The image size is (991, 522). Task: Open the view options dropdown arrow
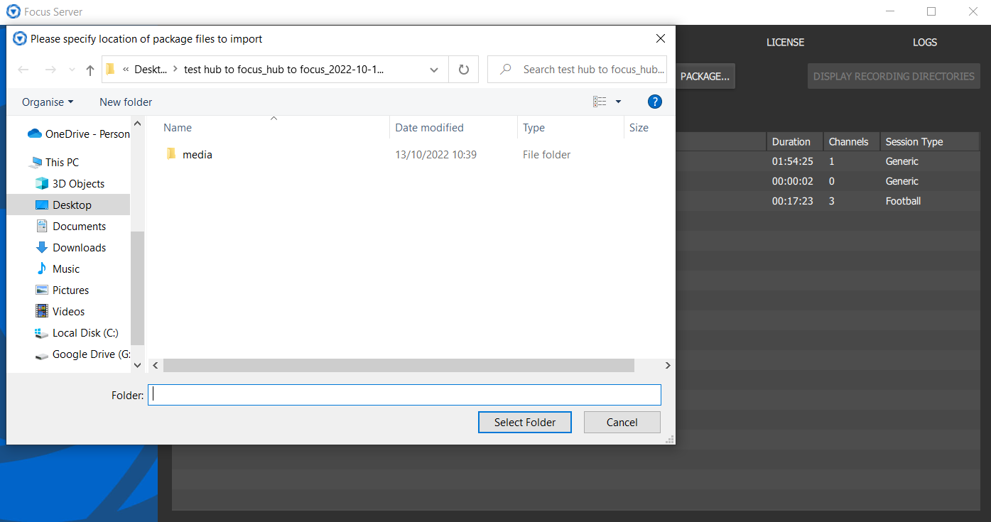[618, 102]
